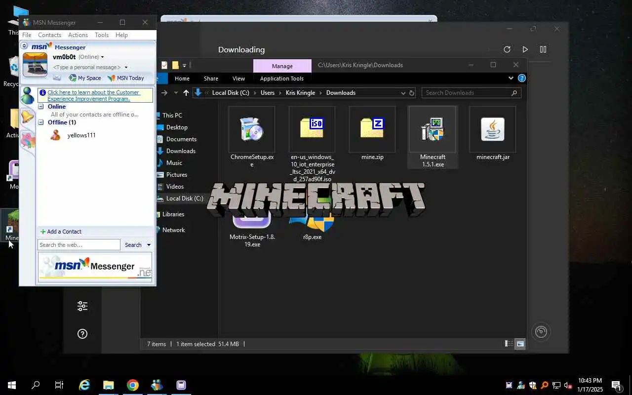Click the forward navigation arrow in Explorer

(x=164, y=93)
